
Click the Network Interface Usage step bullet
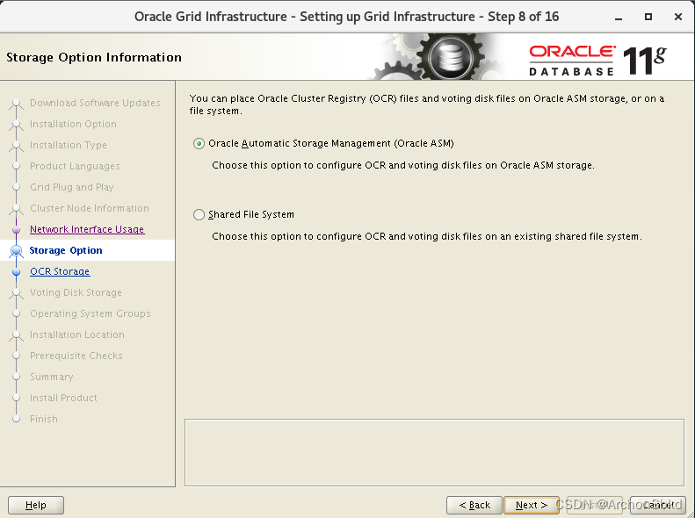pos(17,230)
